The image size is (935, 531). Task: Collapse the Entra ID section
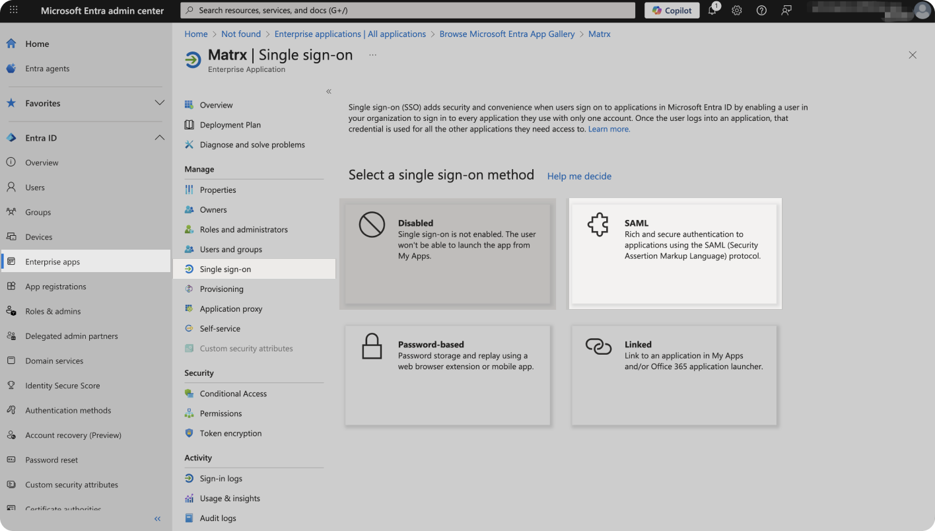159,138
